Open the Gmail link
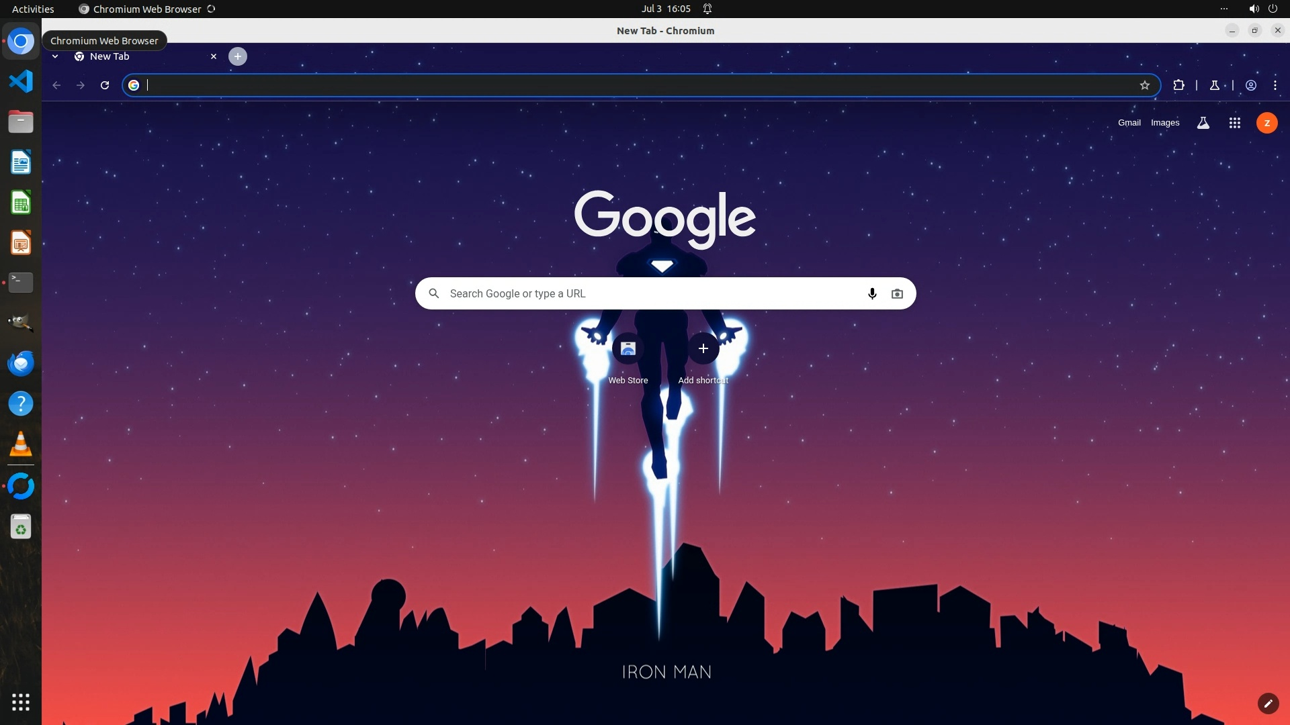 pos(1129,123)
